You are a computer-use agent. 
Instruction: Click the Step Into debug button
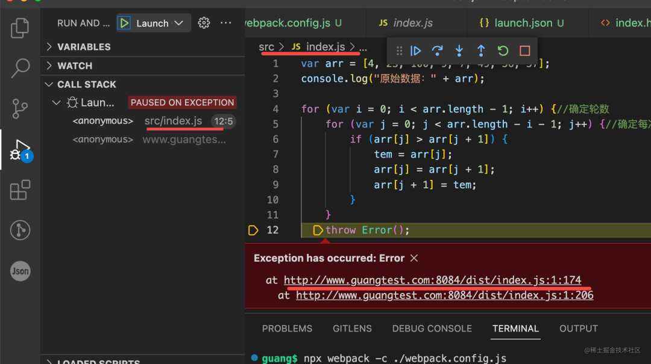pyautogui.click(x=459, y=51)
